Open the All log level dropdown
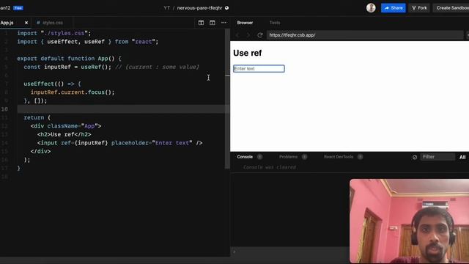This screenshot has height=264, width=469. [462, 157]
